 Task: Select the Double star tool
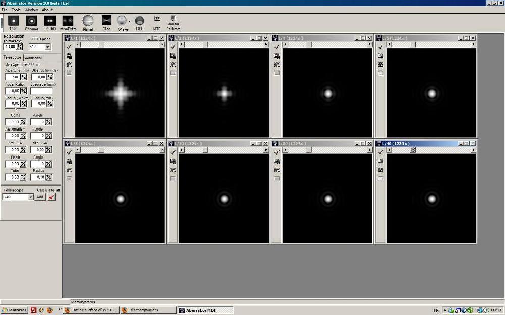(x=49, y=23)
